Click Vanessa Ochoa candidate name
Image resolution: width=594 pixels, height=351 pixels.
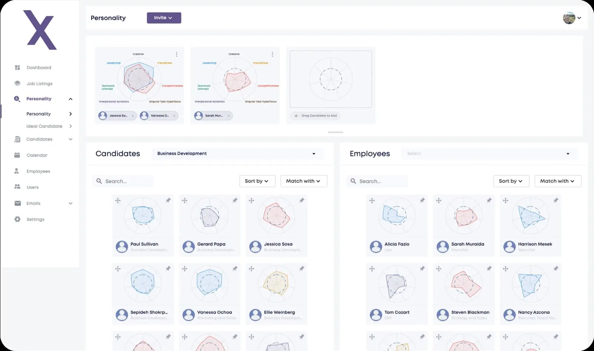coord(215,312)
